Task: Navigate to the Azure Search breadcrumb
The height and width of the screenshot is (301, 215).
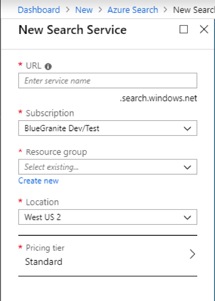Action: click(x=133, y=10)
